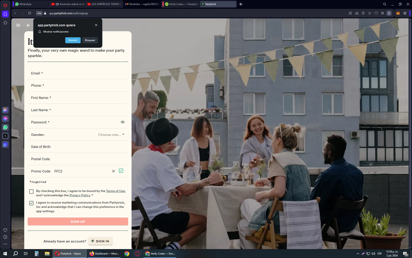This screenshot has width=412, height=258.
Task: Open the heart icon in Opera sidebar
Action: tap(5, 230)
